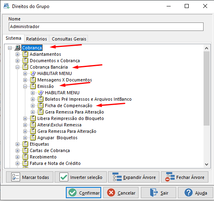Click the clipboard icon next to Documentos x Cobrança

25,61
